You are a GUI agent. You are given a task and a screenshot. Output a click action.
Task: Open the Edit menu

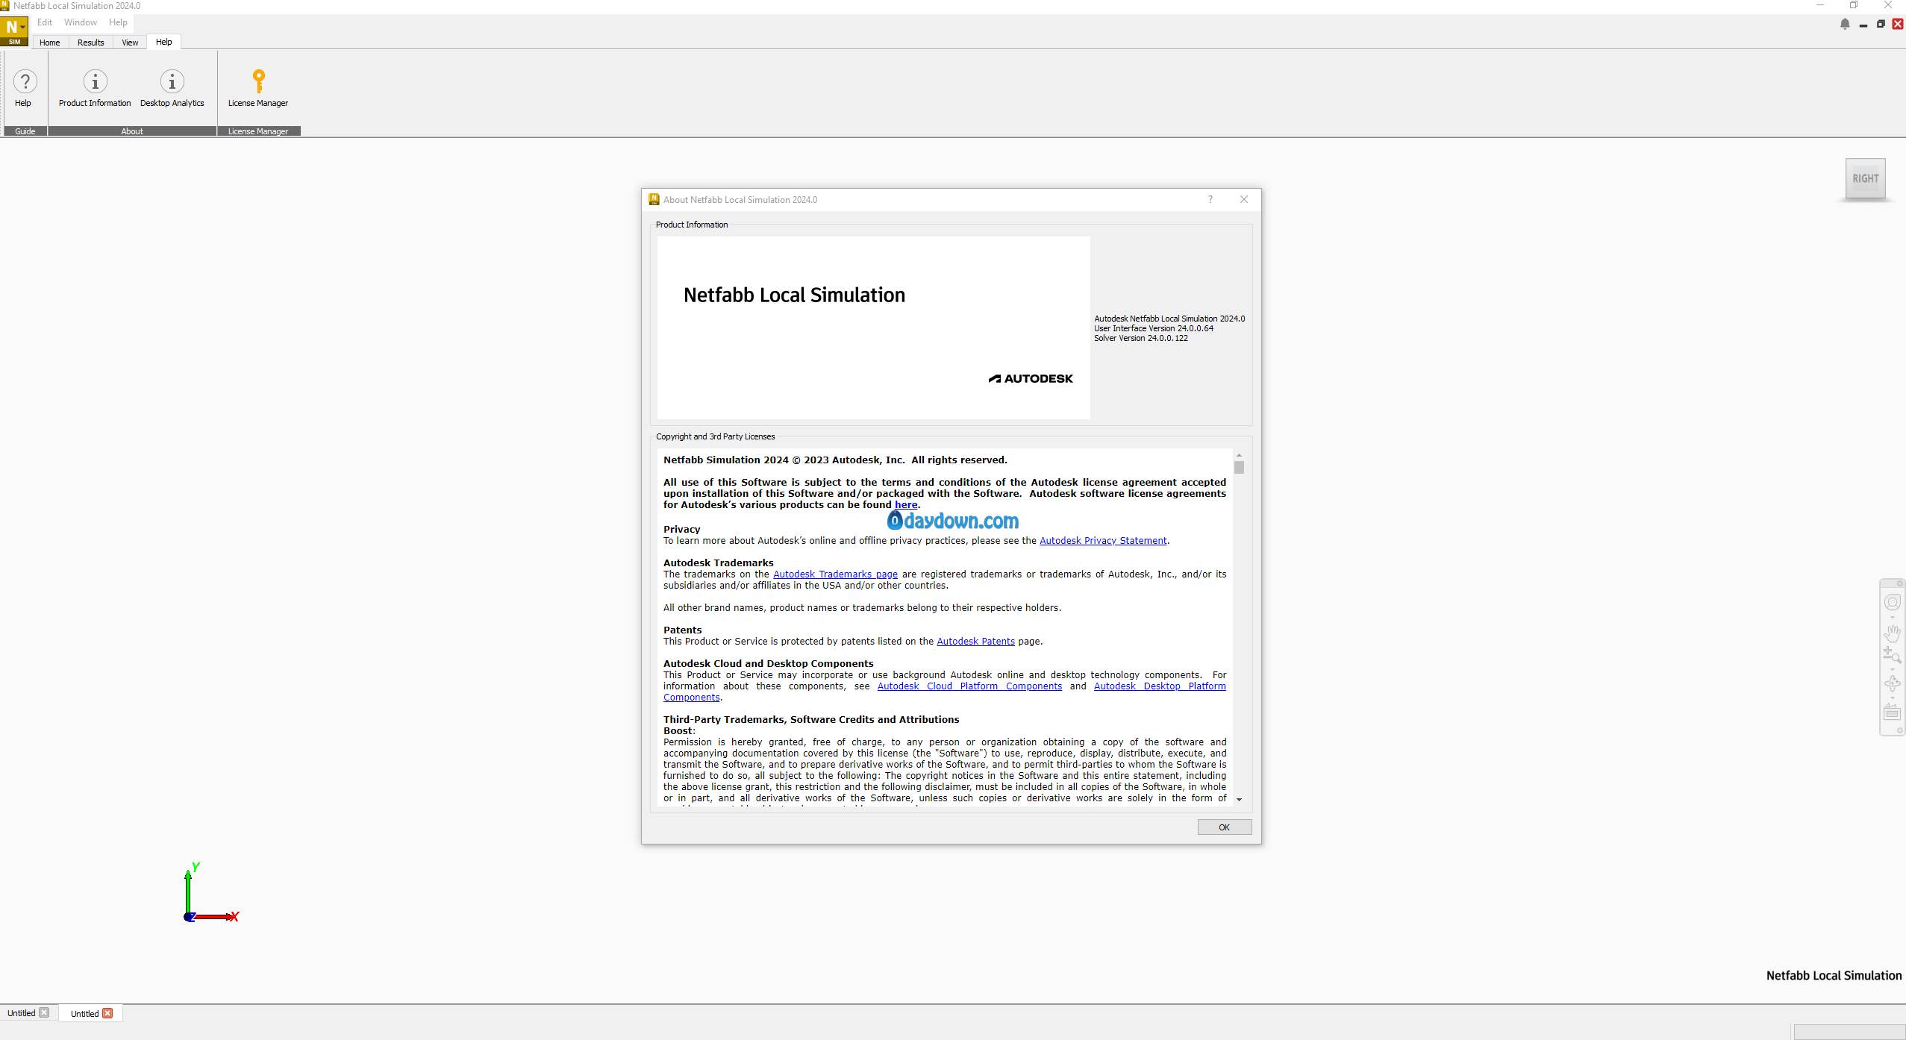click(x=45, y=22)
